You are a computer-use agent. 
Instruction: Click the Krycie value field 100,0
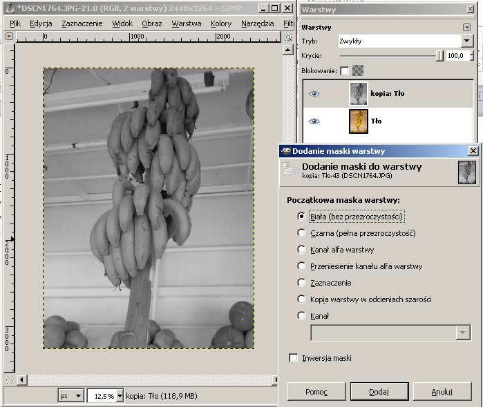[x=457, y=56]
